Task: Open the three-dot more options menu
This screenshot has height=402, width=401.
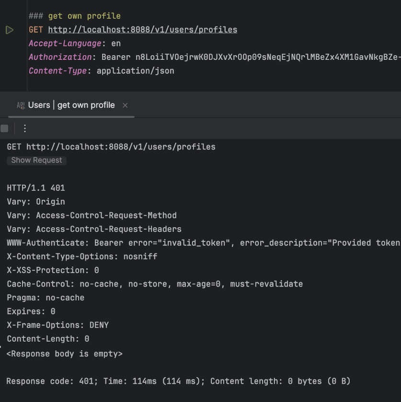Action: pyautogui.click(x=25, y=128)
